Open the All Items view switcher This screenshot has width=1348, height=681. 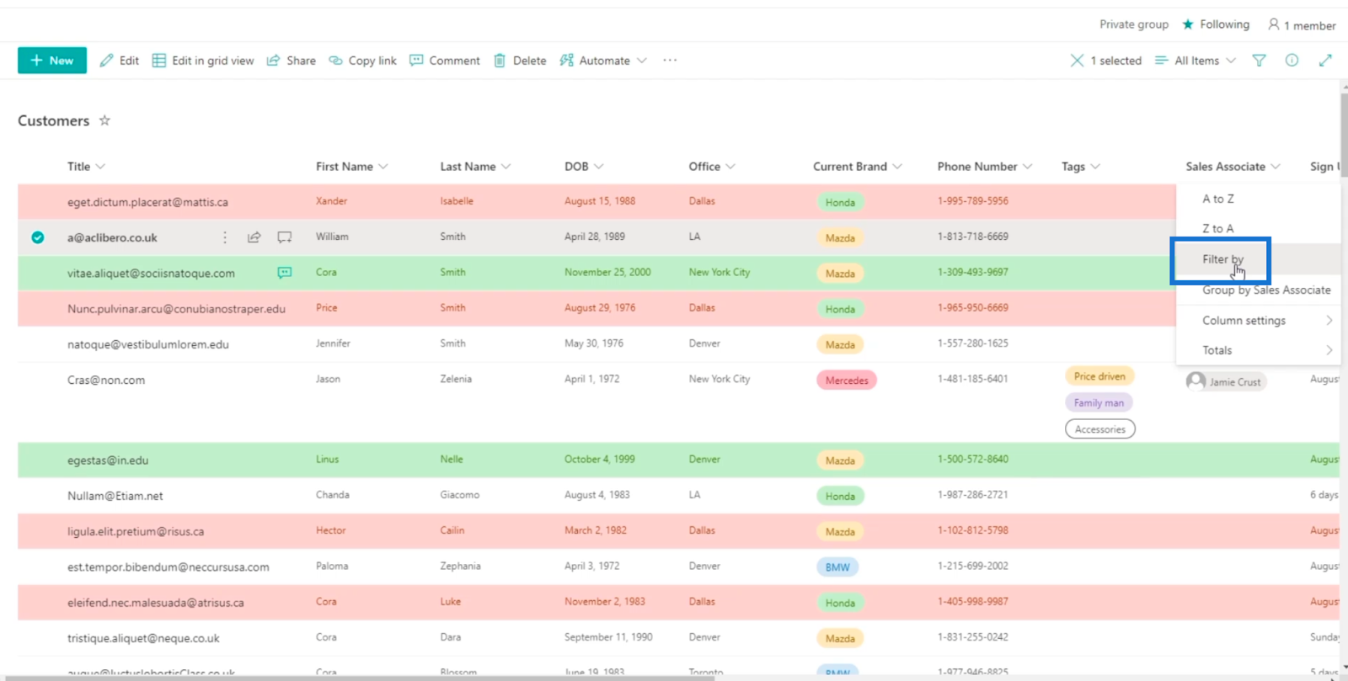coord(1196,61)
